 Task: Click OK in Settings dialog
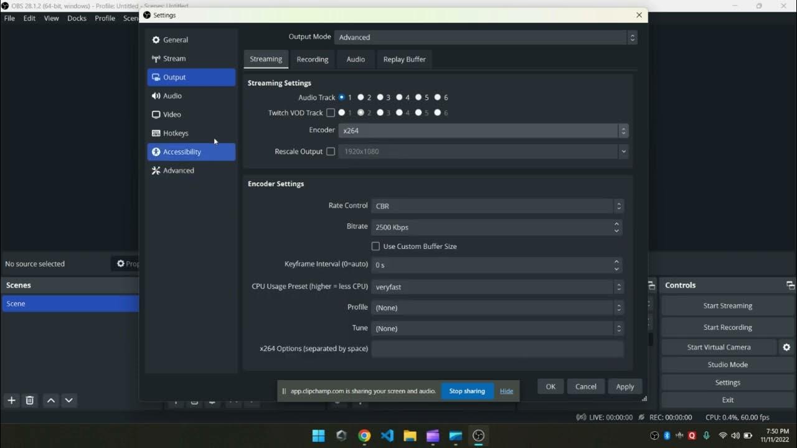(x=550, y=386)
